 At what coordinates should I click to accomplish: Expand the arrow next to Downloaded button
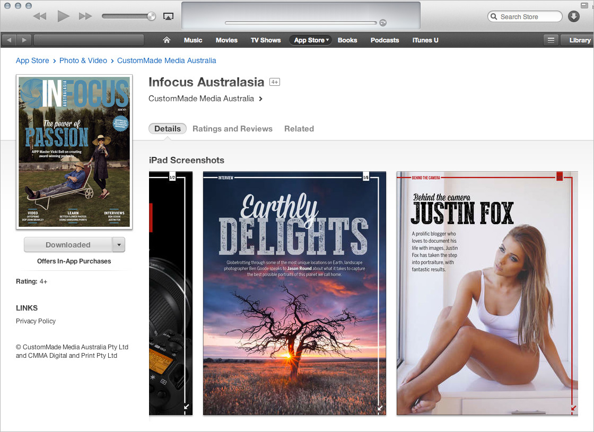119,245
